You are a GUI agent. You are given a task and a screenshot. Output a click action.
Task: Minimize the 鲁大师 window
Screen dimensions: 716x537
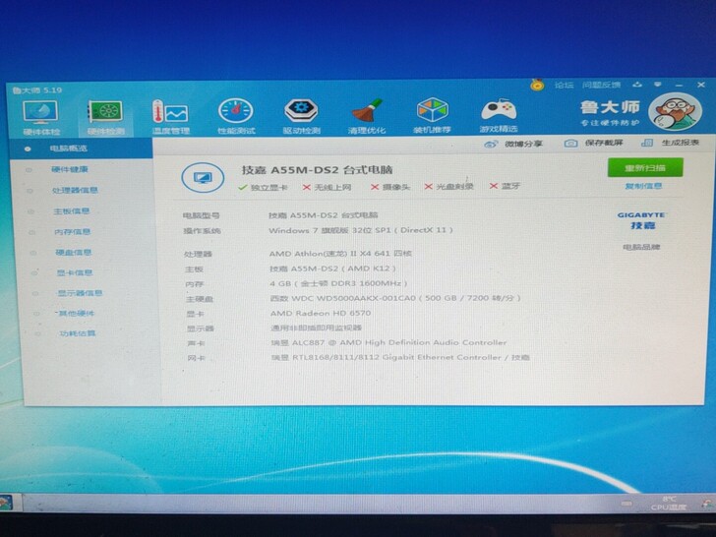point(680,85)
